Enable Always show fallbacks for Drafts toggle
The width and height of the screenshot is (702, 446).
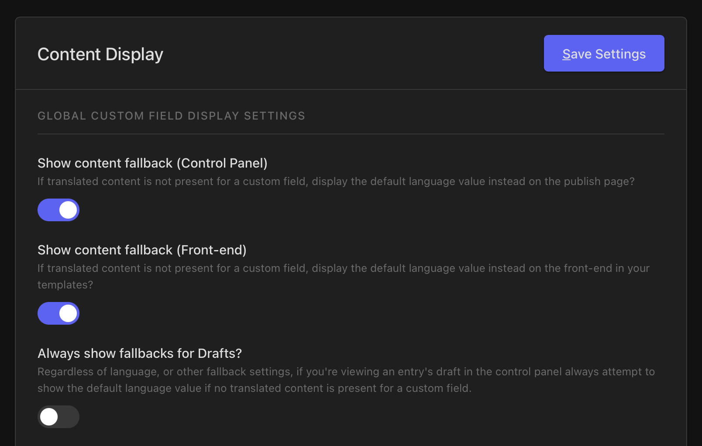pyautogui.click(x=58, y=417)
